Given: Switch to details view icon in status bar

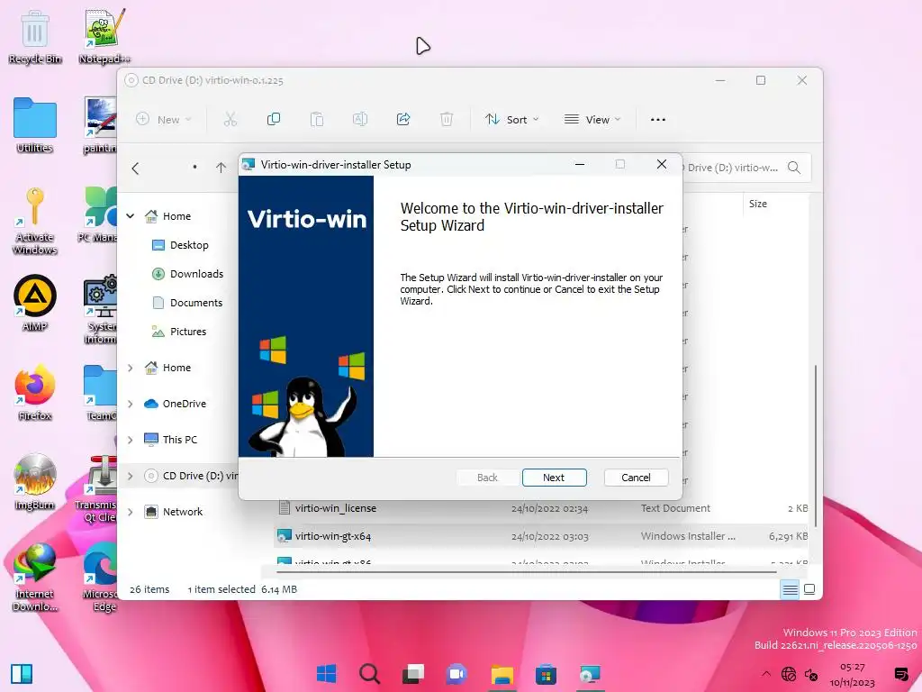Looking at the screenshot, I should 791,589.
